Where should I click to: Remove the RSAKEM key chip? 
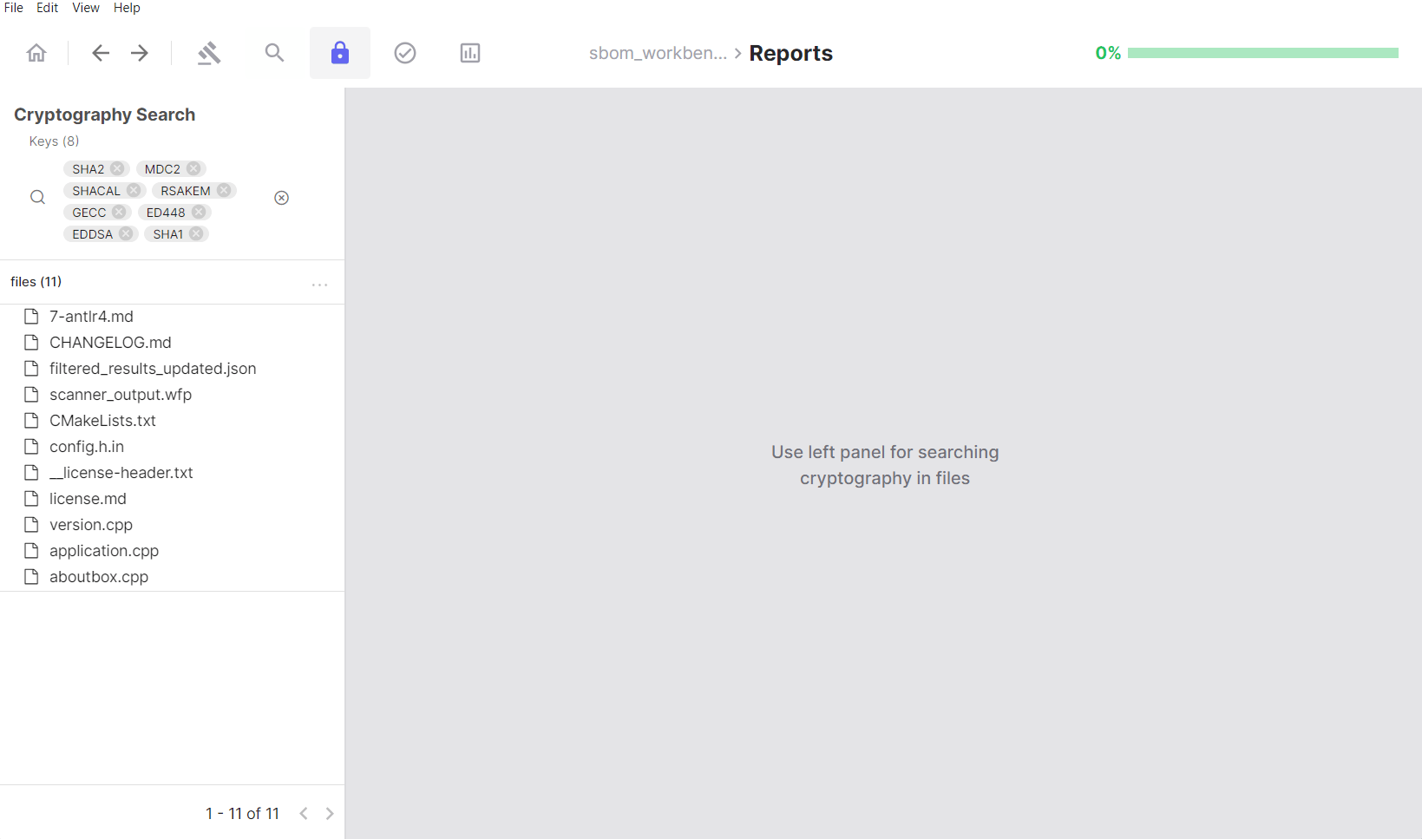tap(224, 190)
